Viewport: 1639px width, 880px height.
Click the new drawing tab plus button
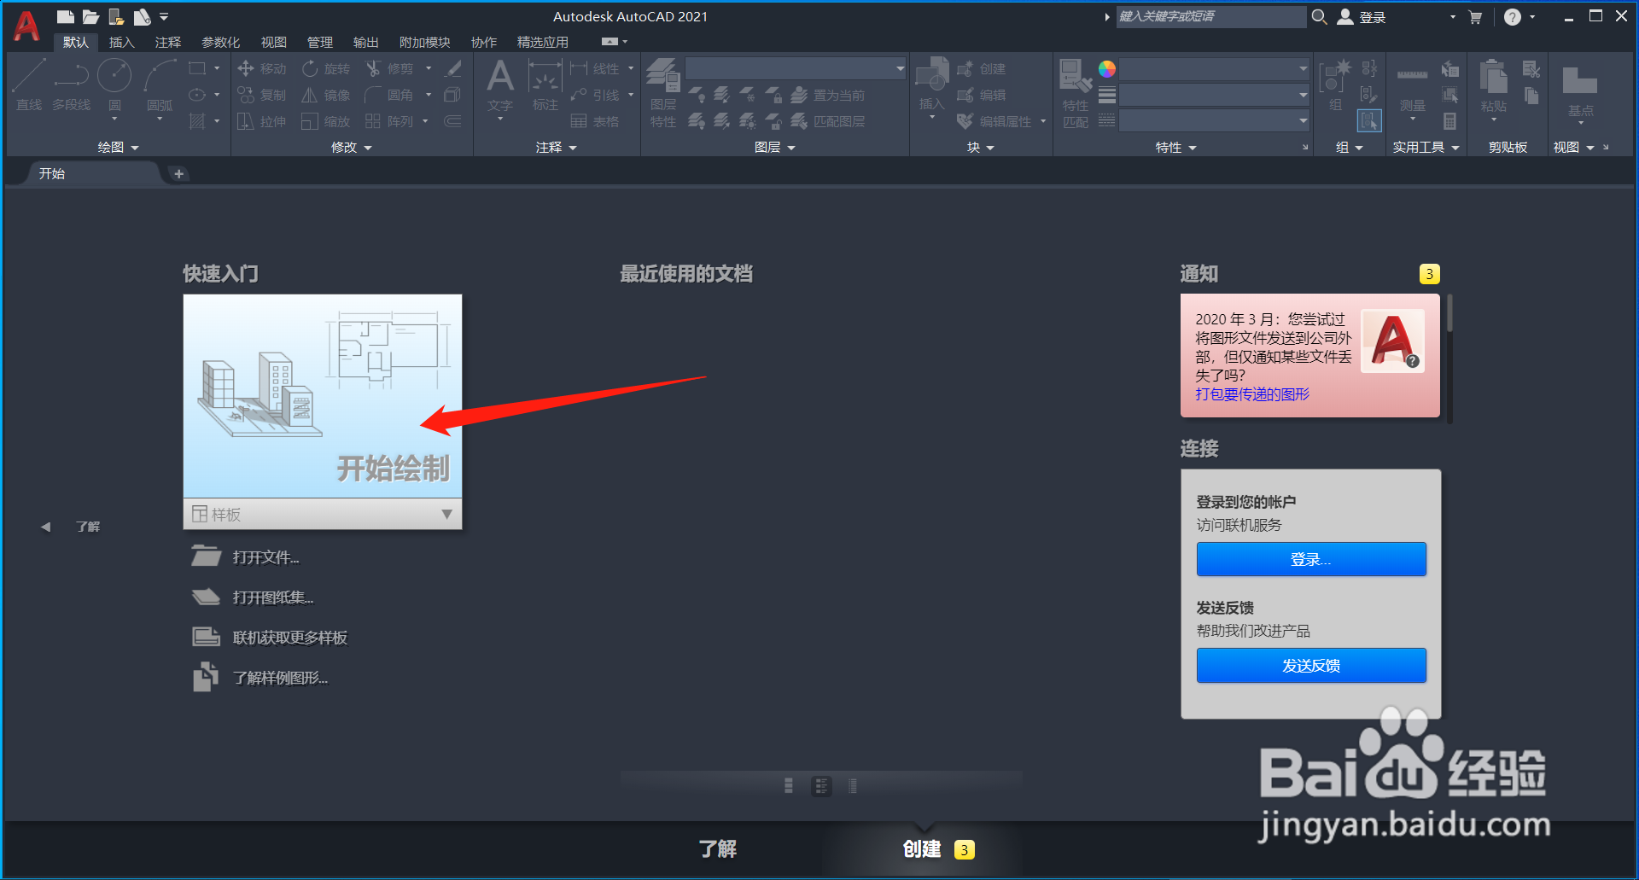tap(178, 173)
